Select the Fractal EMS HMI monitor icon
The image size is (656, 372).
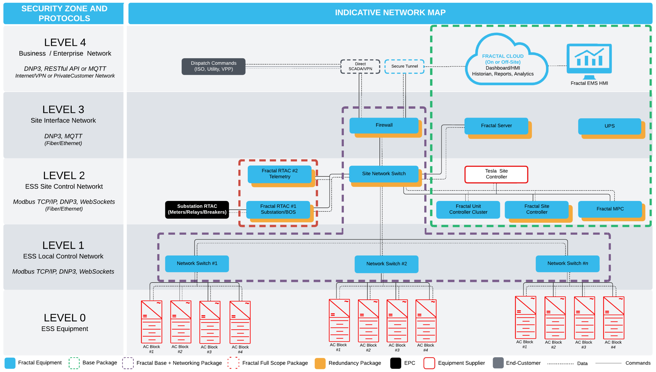[589, 62]
